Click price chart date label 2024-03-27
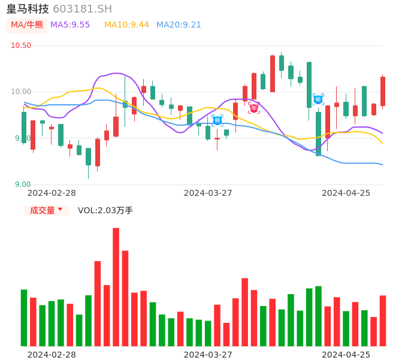 208,193
